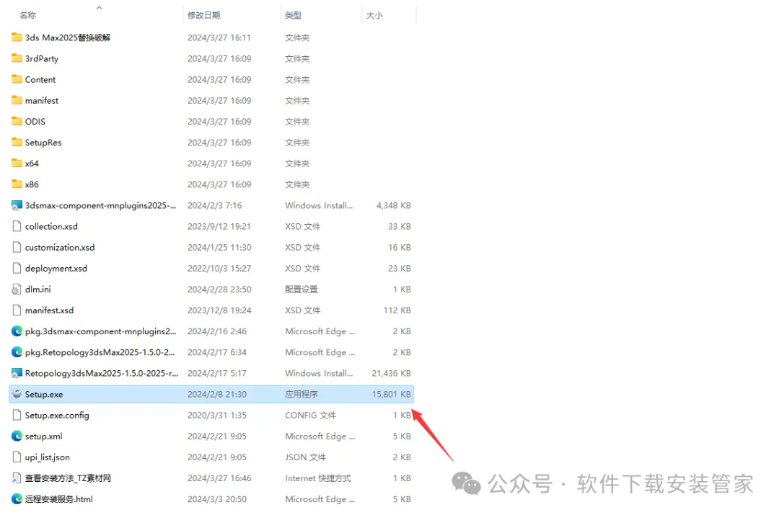Image resolution: width=779 pixels, height=515 pixels.
Task: Click the date "2020/3/31 1:35"
Action: click(216, 416)
